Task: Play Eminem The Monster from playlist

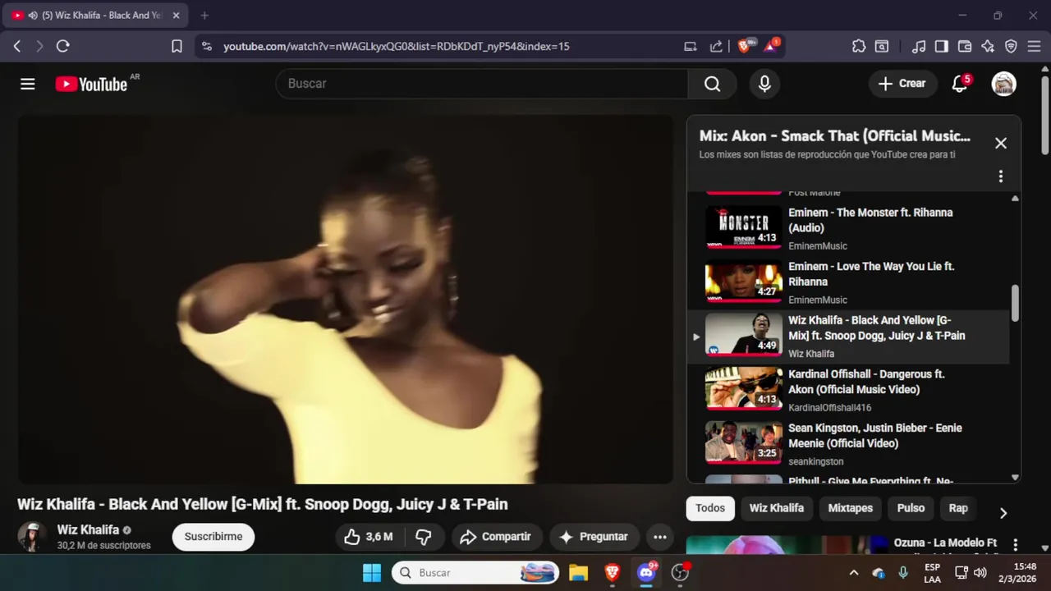Action: 848,228
